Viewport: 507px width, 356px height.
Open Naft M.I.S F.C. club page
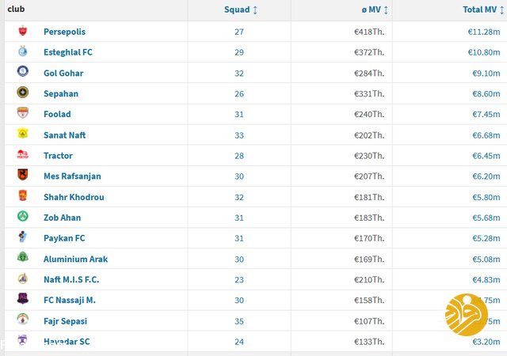tap(71, 279)
